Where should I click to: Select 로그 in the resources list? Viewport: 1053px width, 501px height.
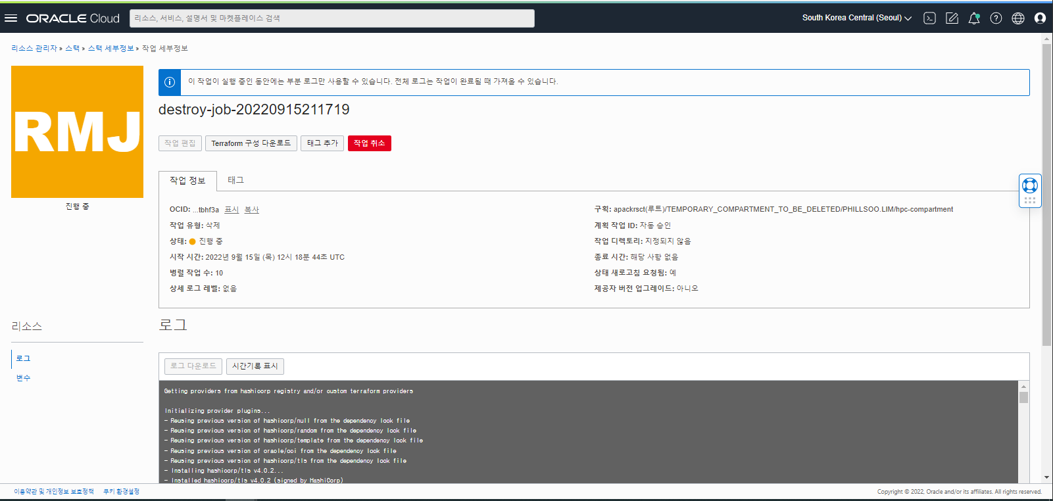24,358
